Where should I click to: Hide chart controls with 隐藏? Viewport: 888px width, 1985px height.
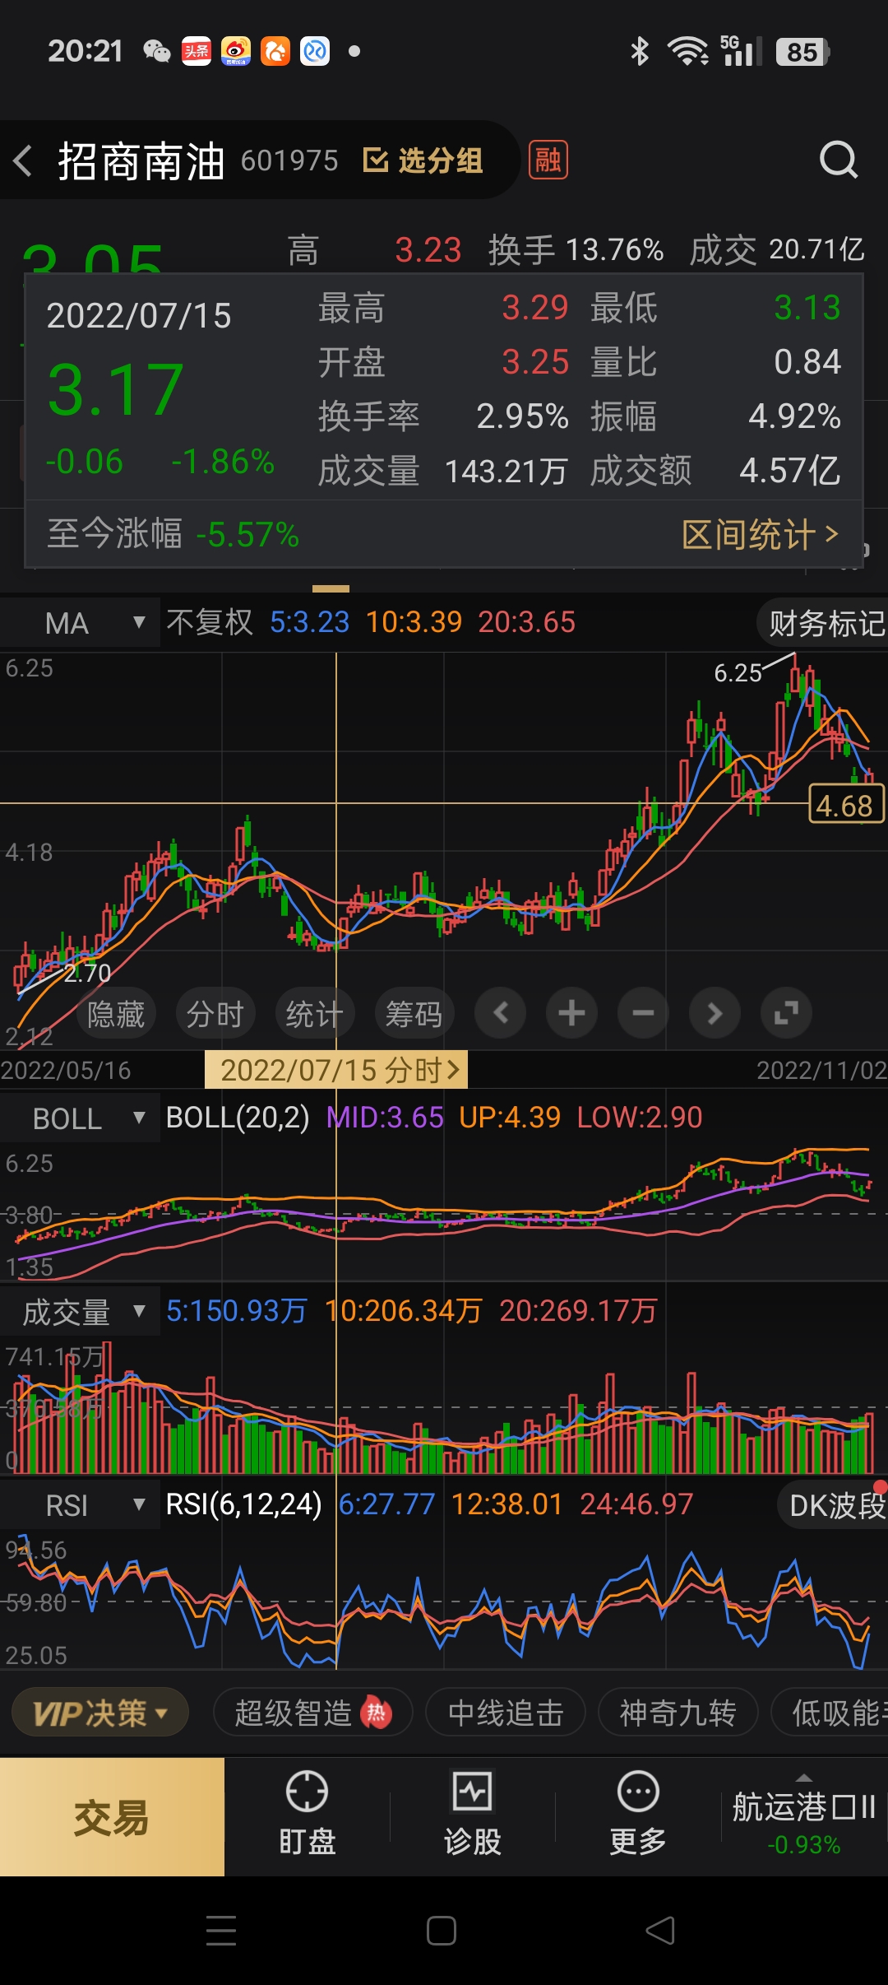point(116,1013)
